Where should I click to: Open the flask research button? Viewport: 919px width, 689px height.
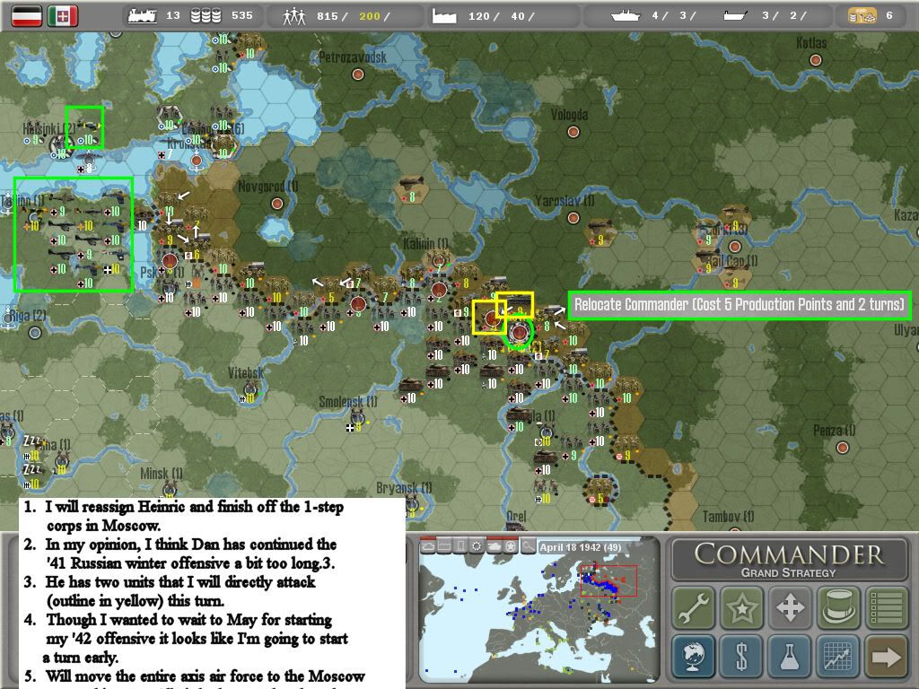pyautogui.click(x=790, y=658)
